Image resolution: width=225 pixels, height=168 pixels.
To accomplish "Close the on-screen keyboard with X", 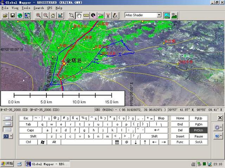I will pyautogui.click(x=220, y=118).
